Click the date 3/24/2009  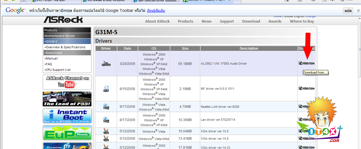click(127, 64)
